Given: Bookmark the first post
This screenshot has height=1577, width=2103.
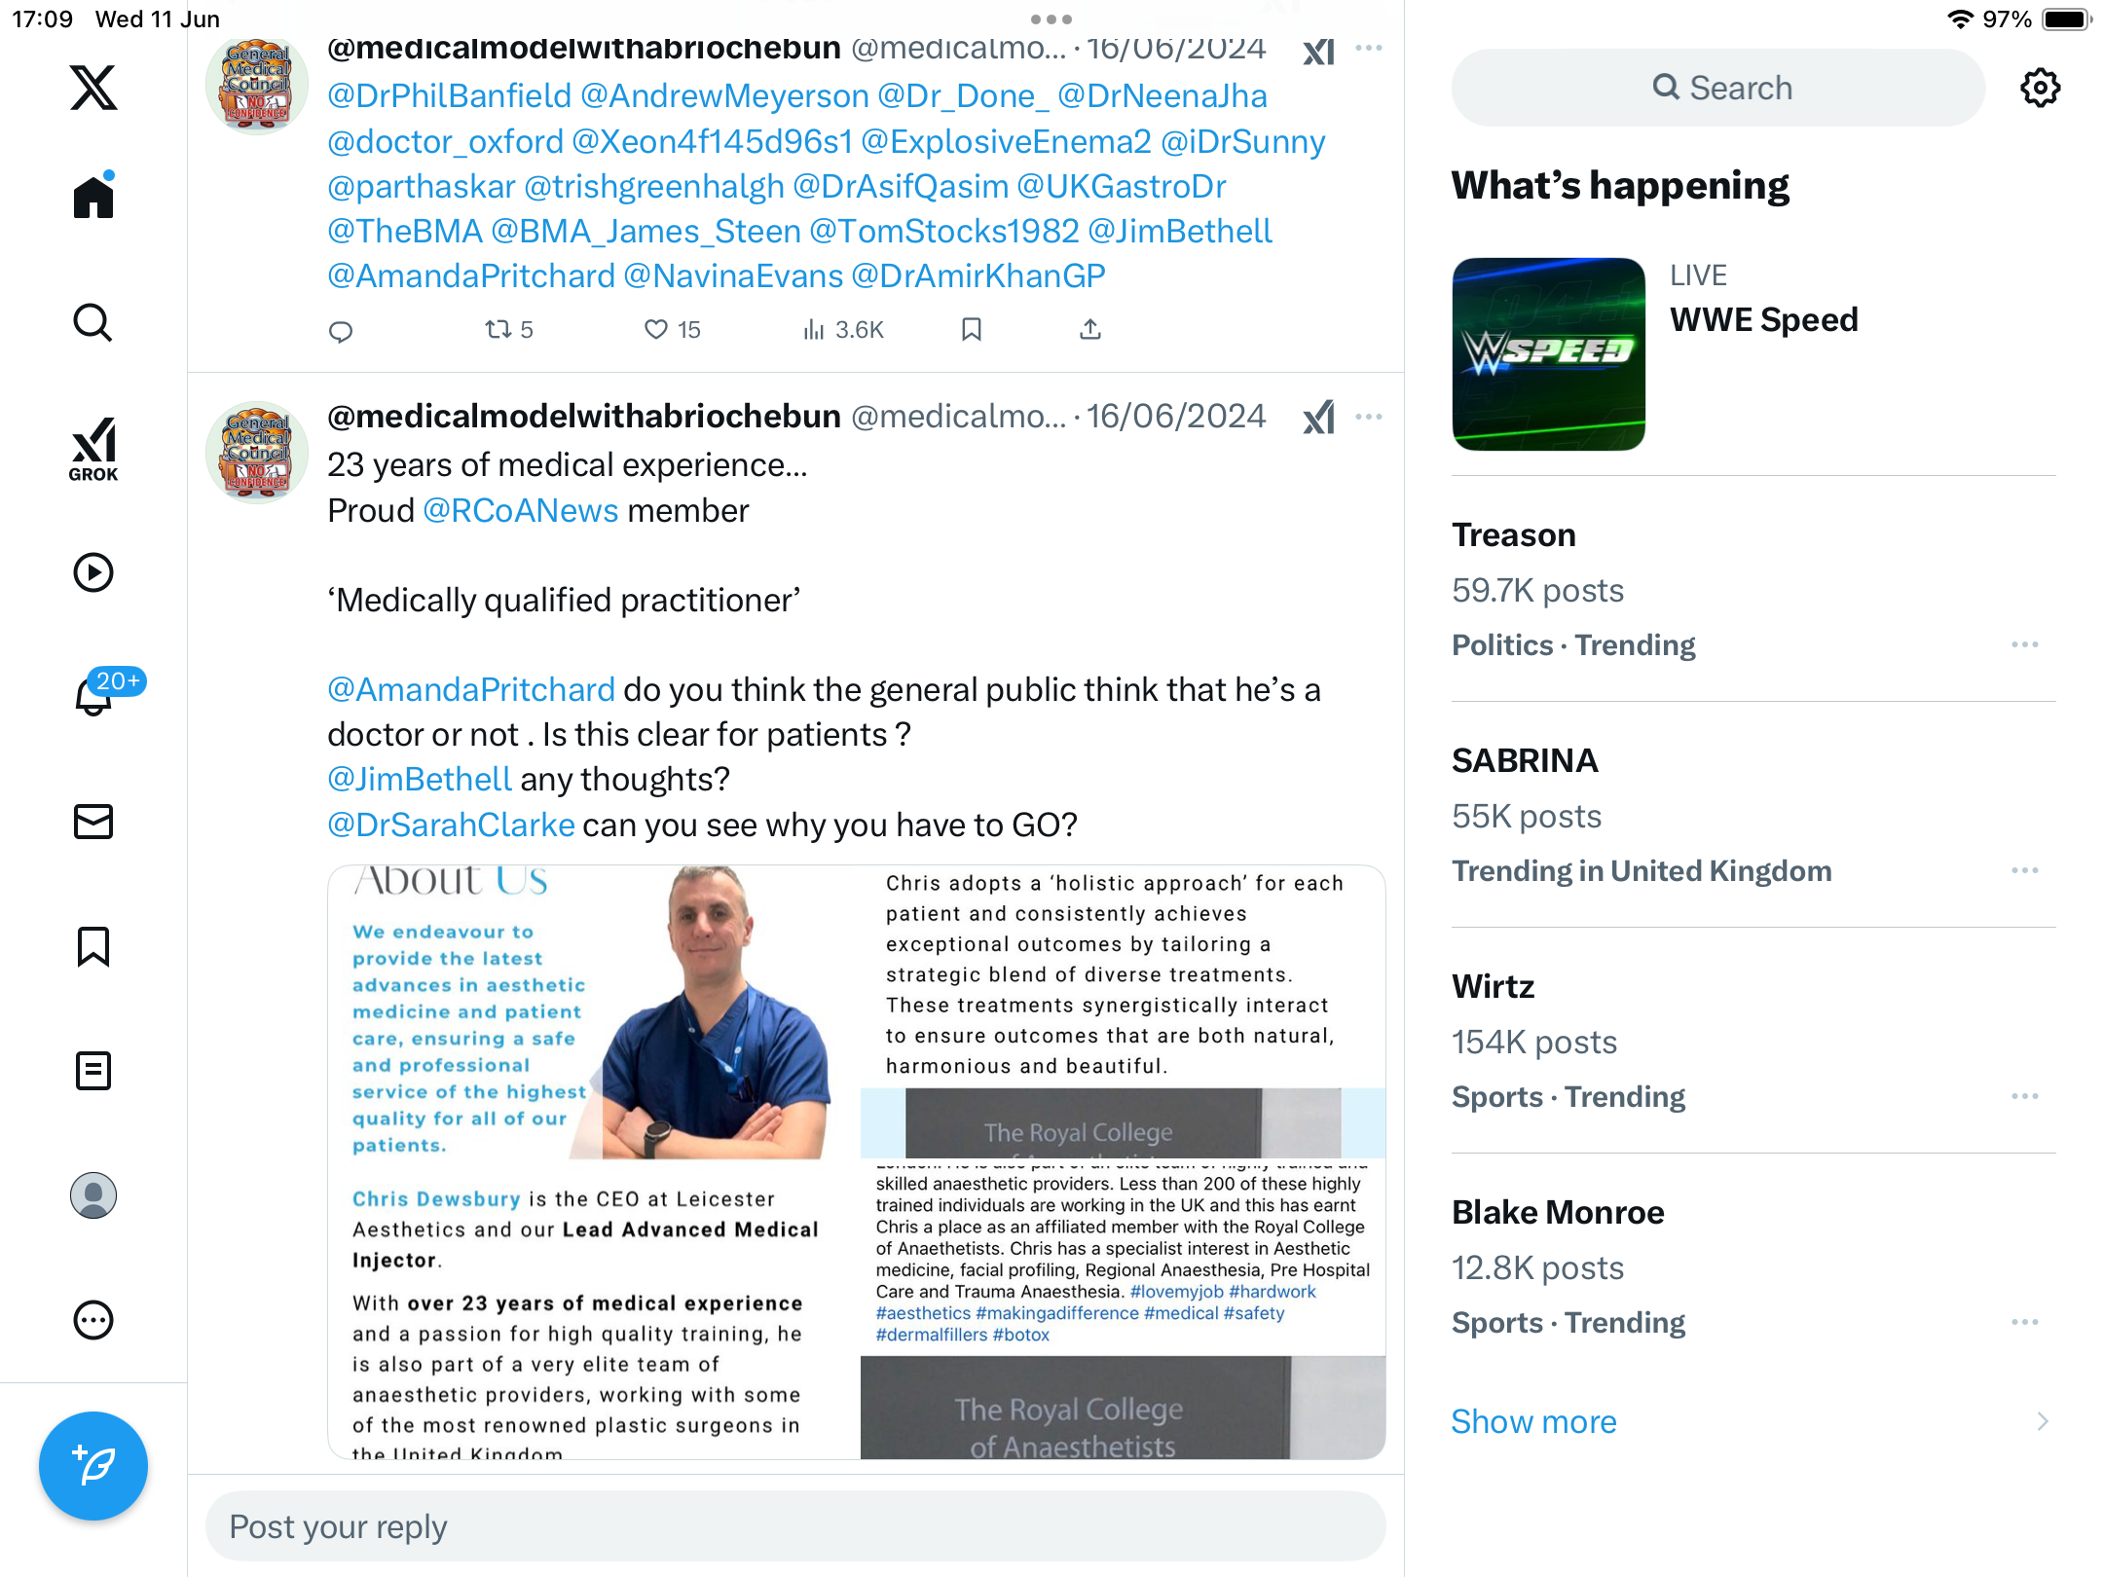Looking at the screenshot, I should (x=971, y=330).
